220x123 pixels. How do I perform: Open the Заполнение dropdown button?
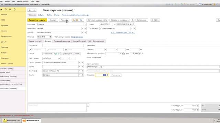[142, 20]
